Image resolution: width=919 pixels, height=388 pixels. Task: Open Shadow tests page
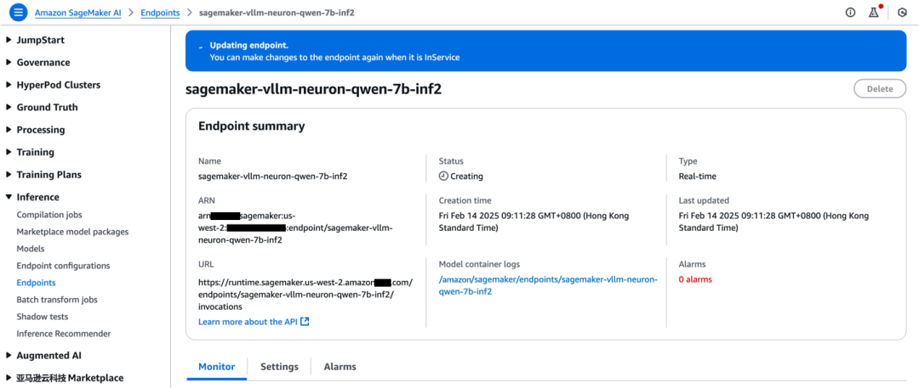43,317
